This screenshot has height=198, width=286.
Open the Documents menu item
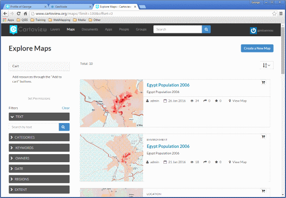[x=90, y=29]
